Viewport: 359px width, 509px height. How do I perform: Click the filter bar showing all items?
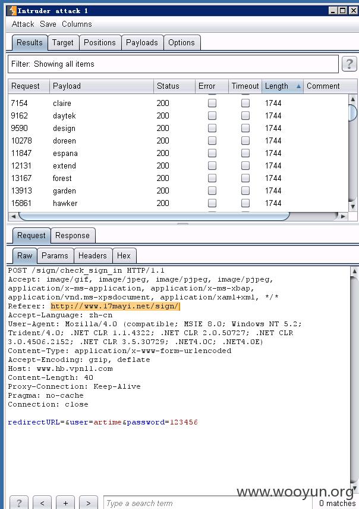[x=173, y=64]
